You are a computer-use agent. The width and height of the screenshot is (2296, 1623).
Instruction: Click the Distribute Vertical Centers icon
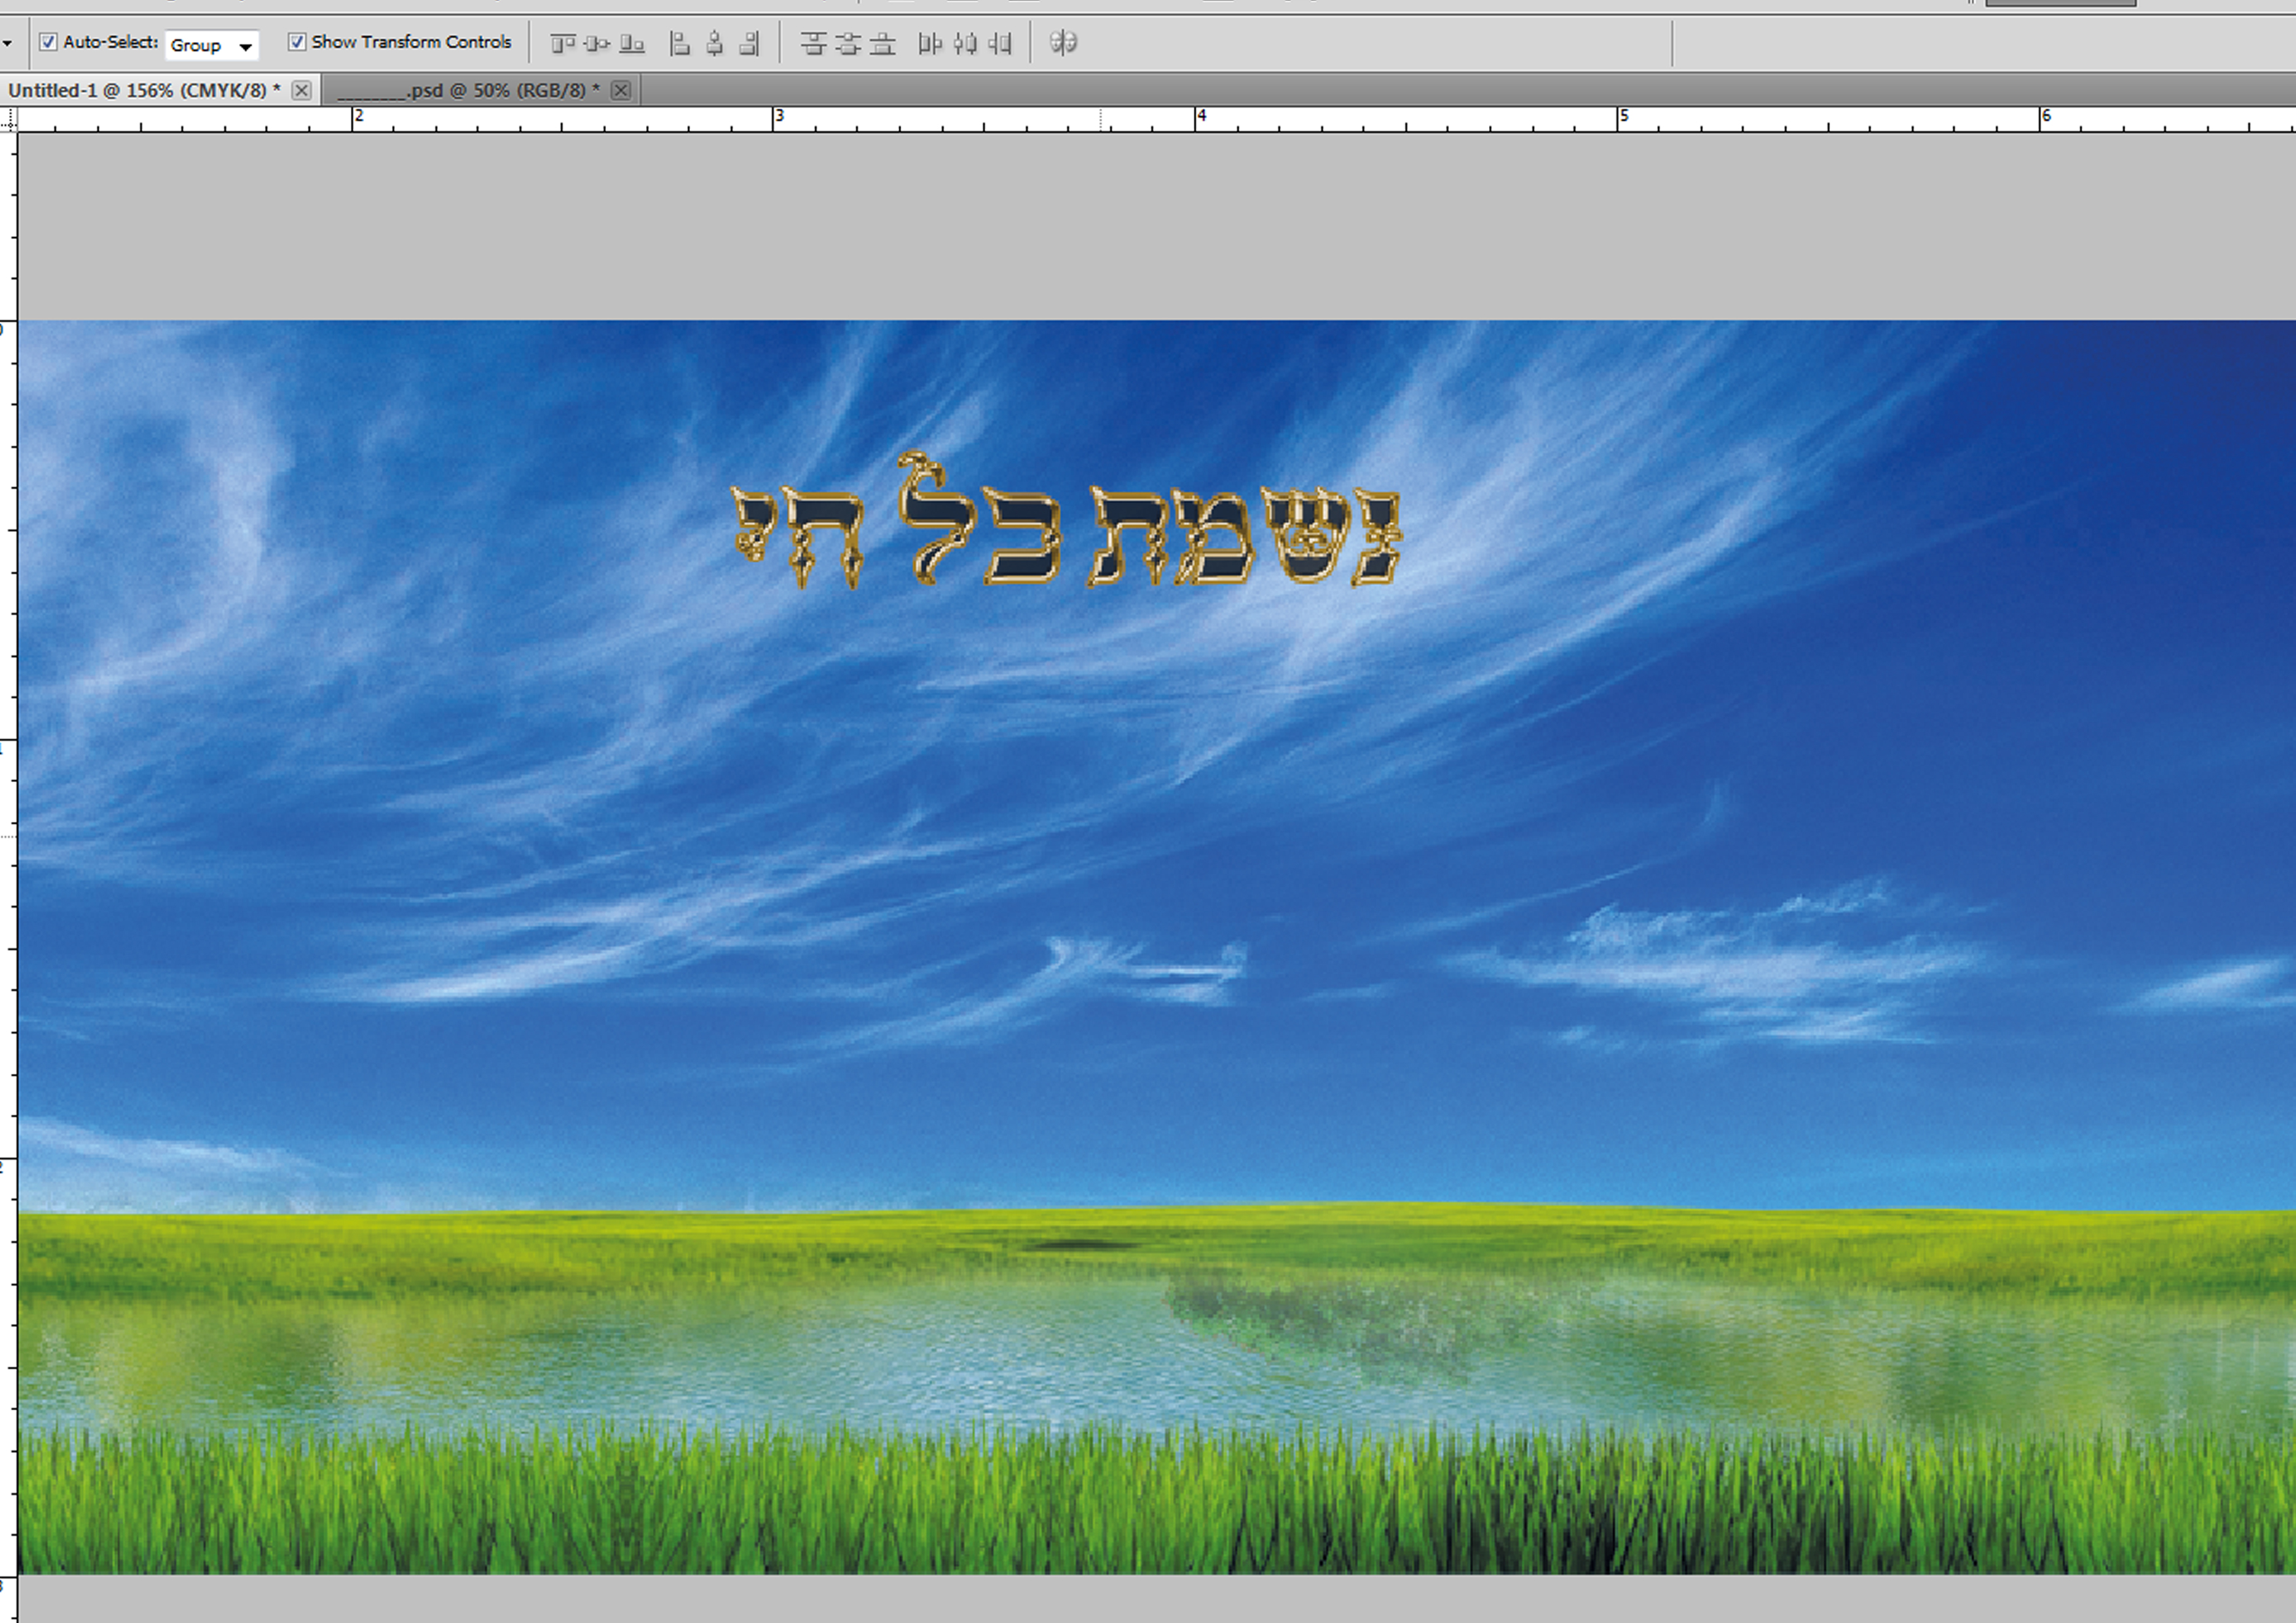point(848,43)
